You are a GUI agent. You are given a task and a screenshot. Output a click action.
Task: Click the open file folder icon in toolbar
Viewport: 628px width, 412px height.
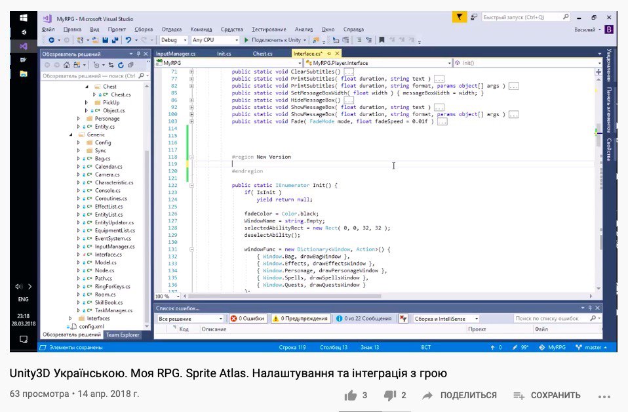[95, 40]
